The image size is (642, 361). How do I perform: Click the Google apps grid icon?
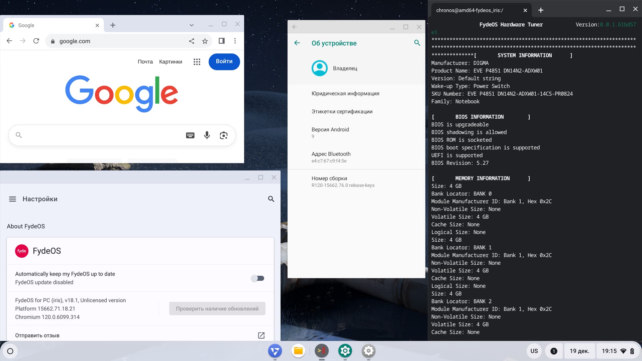(197, 62)
